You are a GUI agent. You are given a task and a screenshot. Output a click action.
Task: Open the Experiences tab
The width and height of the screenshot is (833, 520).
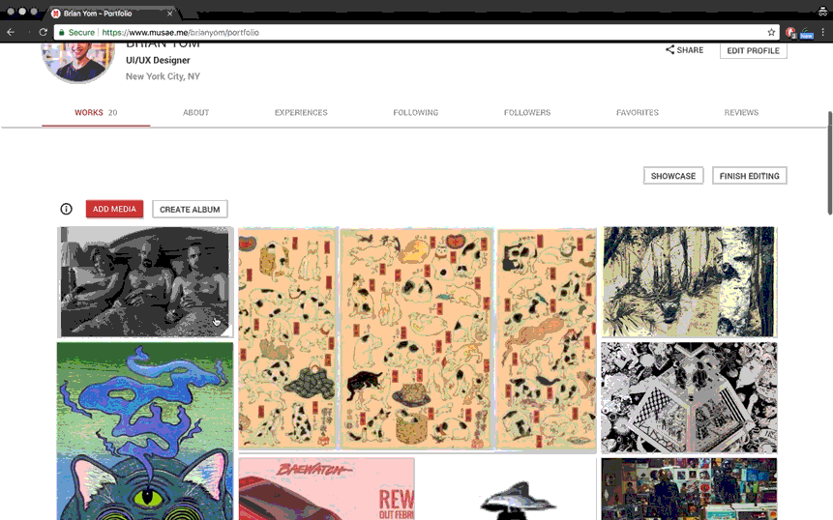coord(301,113)
